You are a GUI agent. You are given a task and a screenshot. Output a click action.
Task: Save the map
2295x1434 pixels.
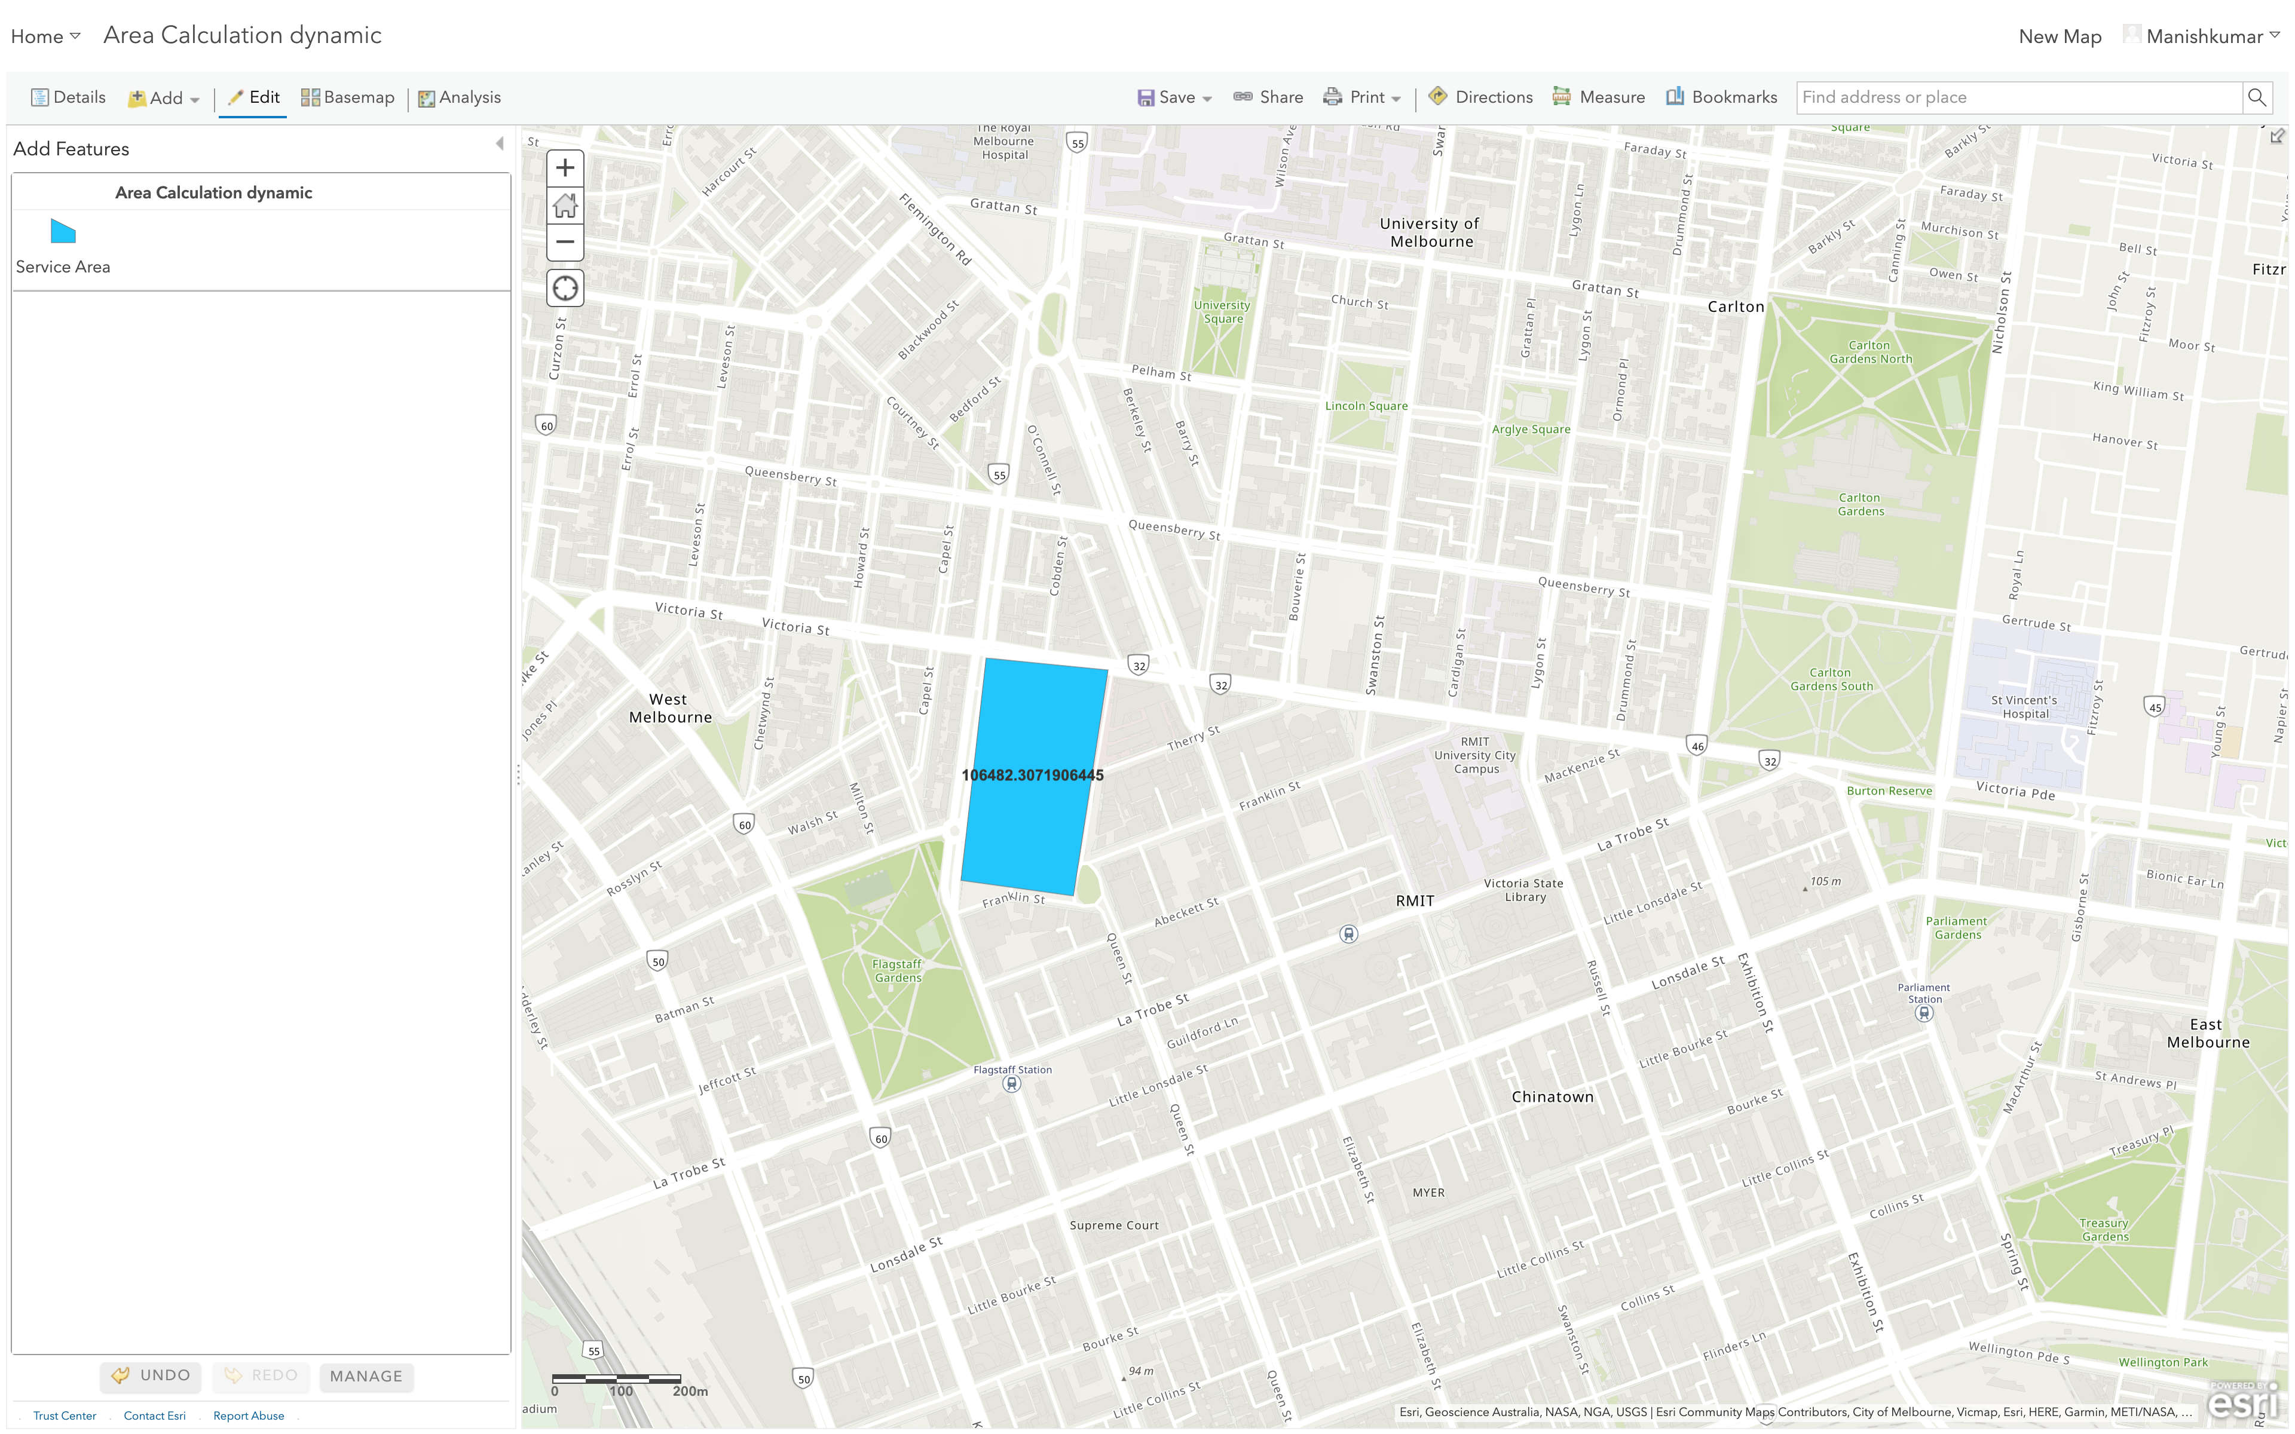(x=1167, y=97)
